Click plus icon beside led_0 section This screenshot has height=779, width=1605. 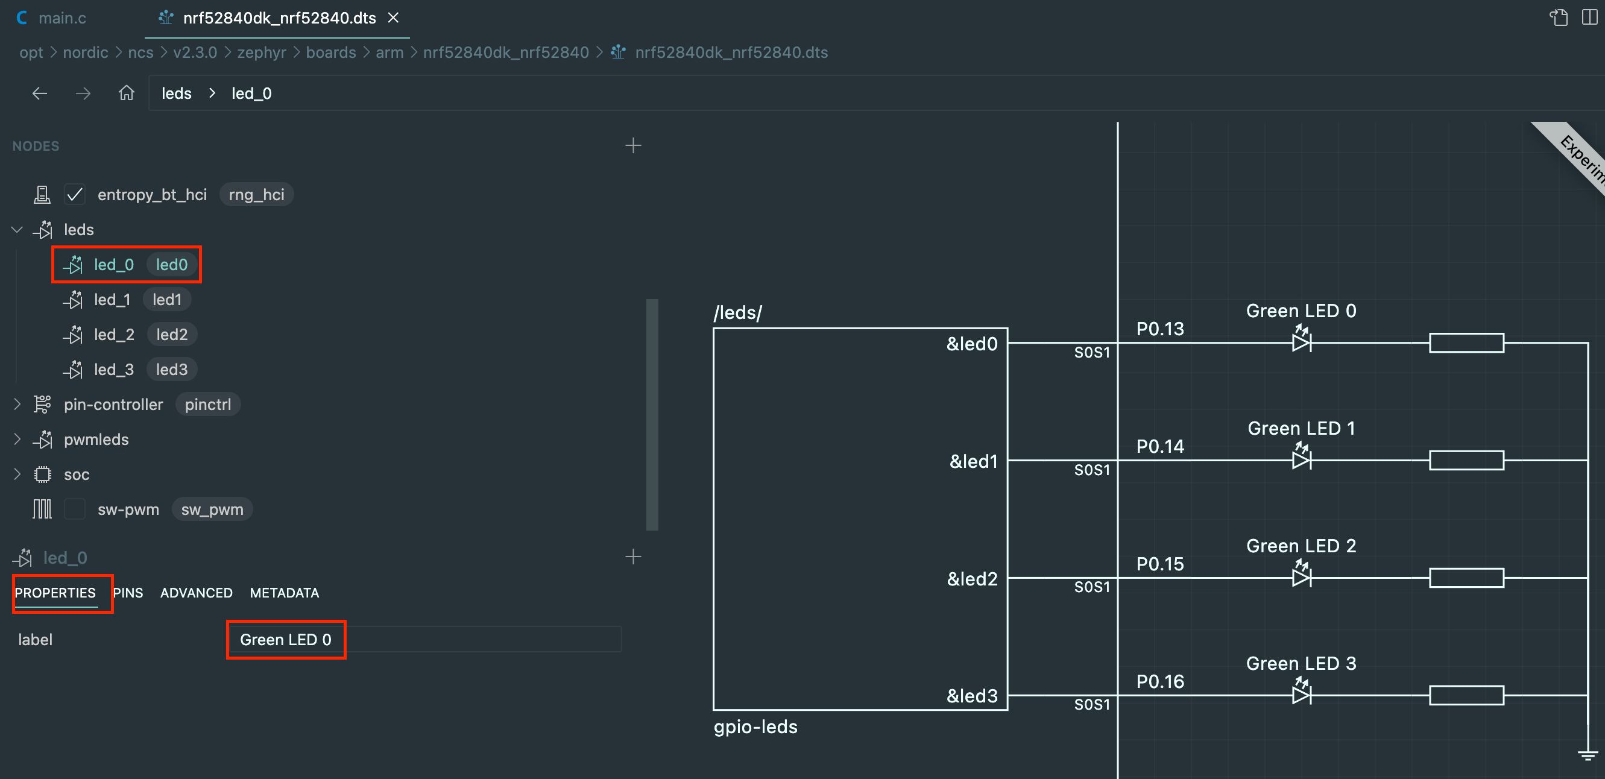[633, 557]
